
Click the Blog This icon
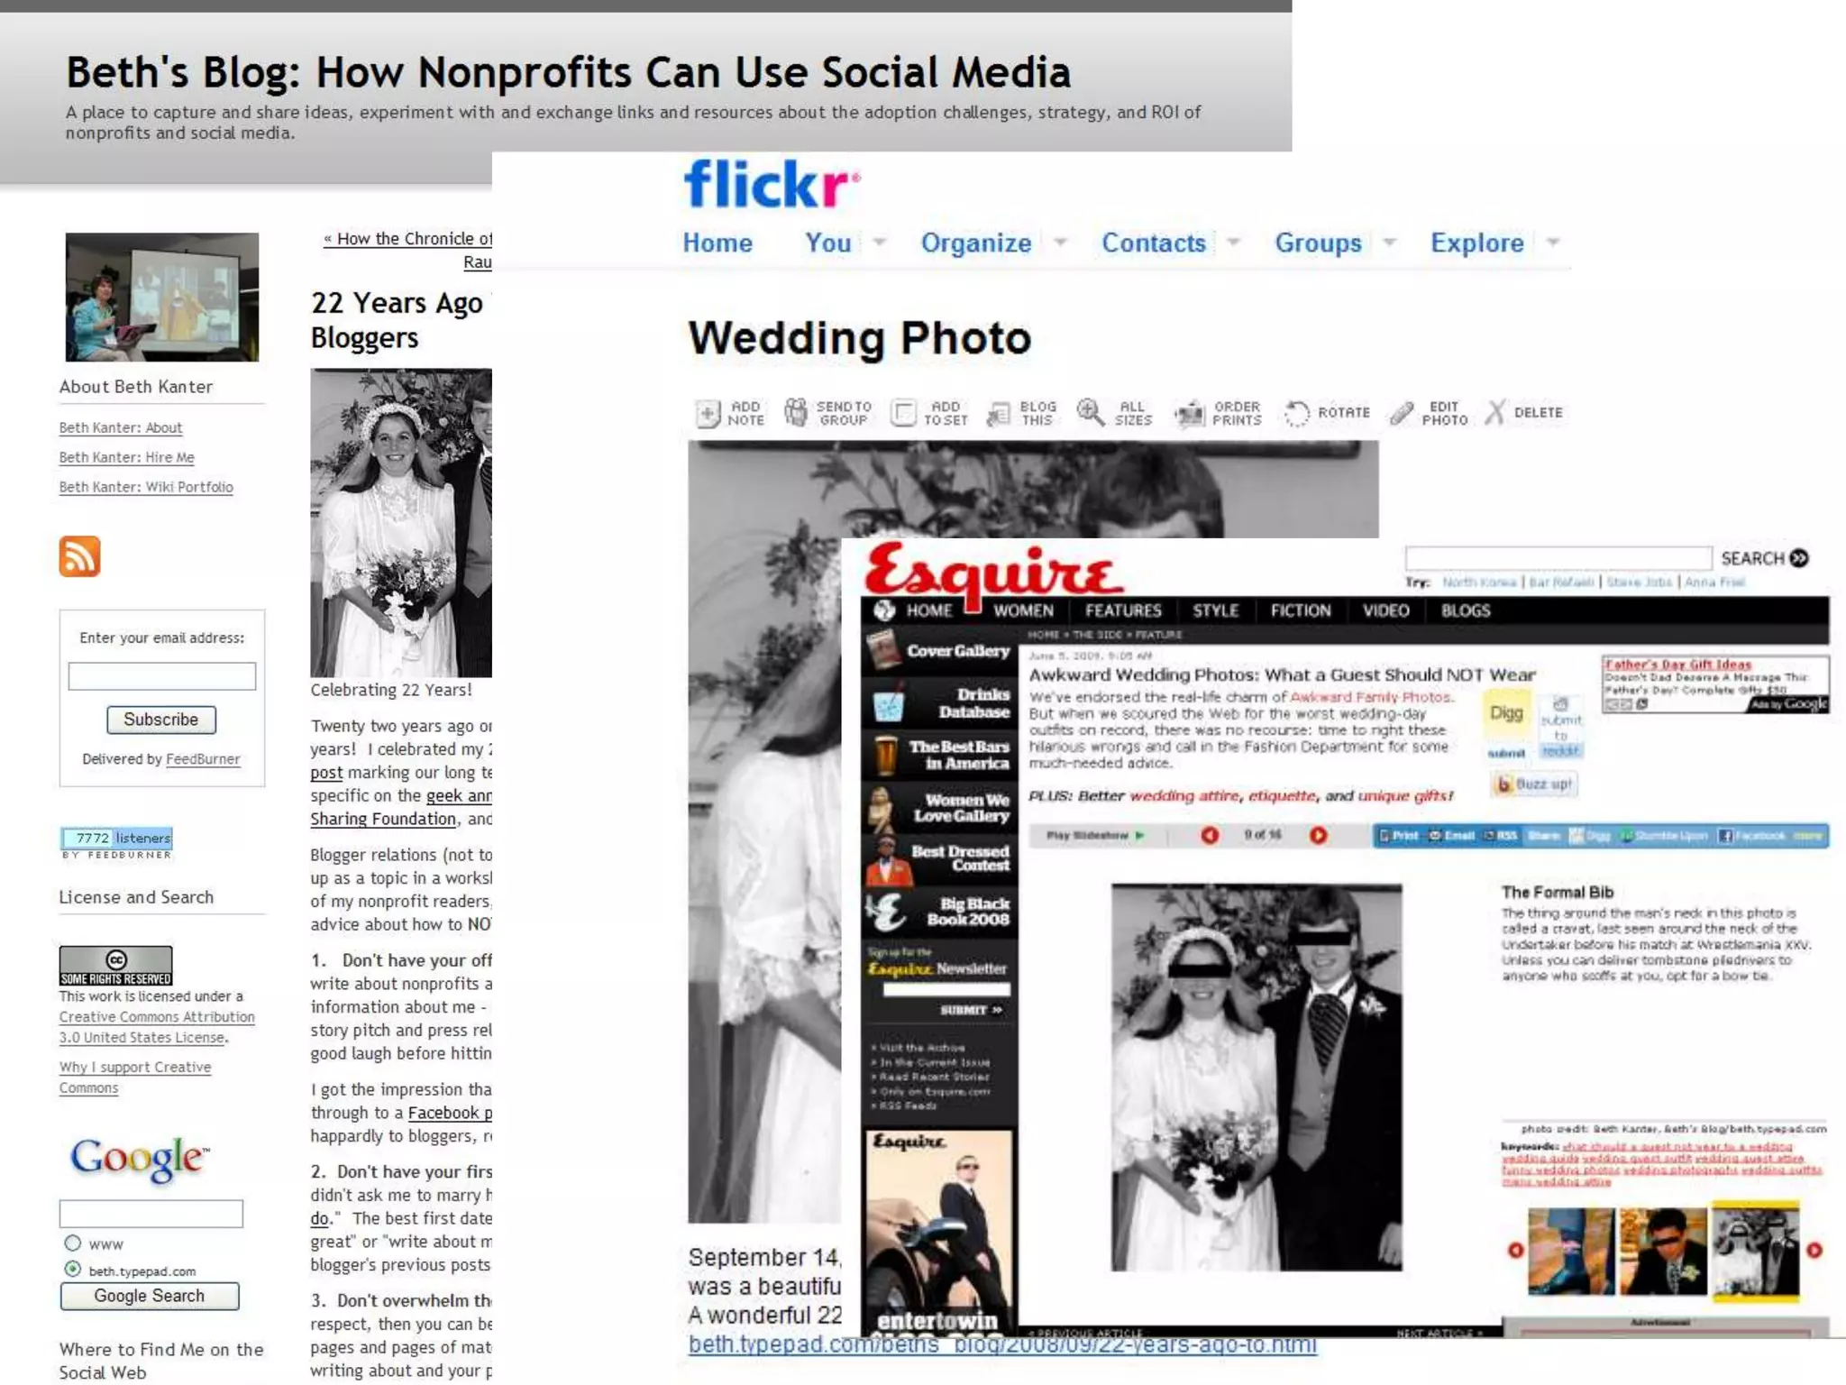click(x=999, y=413)
